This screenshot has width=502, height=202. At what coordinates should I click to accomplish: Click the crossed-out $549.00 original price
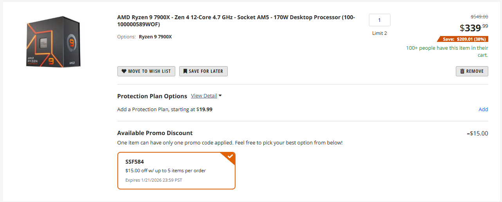click(479, 16)
